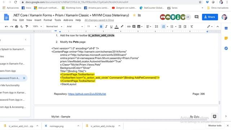The height and width of the screenshot is (130, 231).
Task: Open the Keep notes side panel icon
Action: (226, 38)
